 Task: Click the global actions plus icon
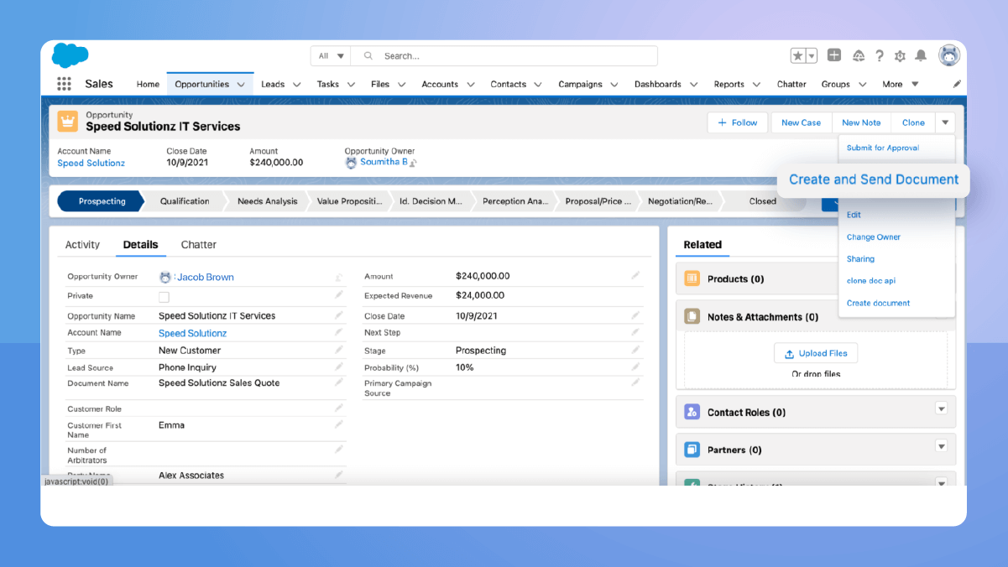point(834,55)
